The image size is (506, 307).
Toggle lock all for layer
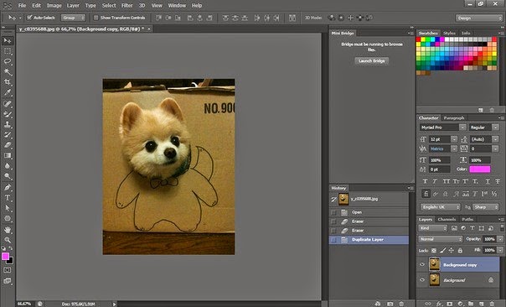point(460,251)
